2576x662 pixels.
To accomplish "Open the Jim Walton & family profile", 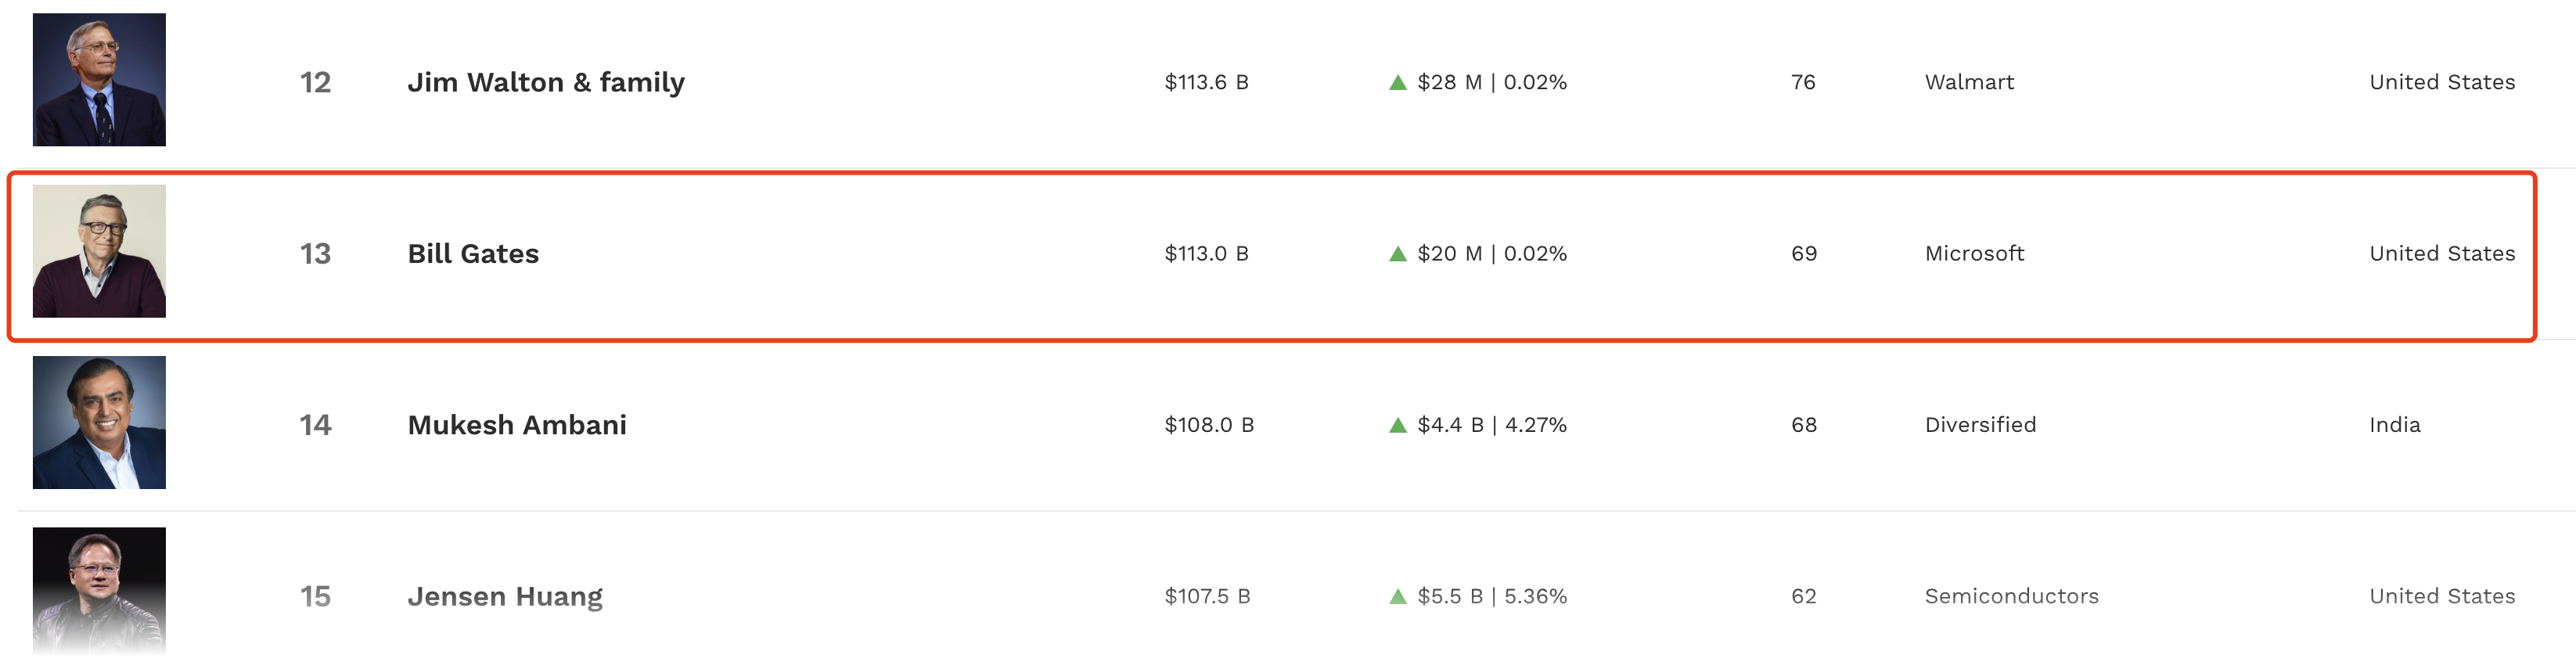I will 546,82.
